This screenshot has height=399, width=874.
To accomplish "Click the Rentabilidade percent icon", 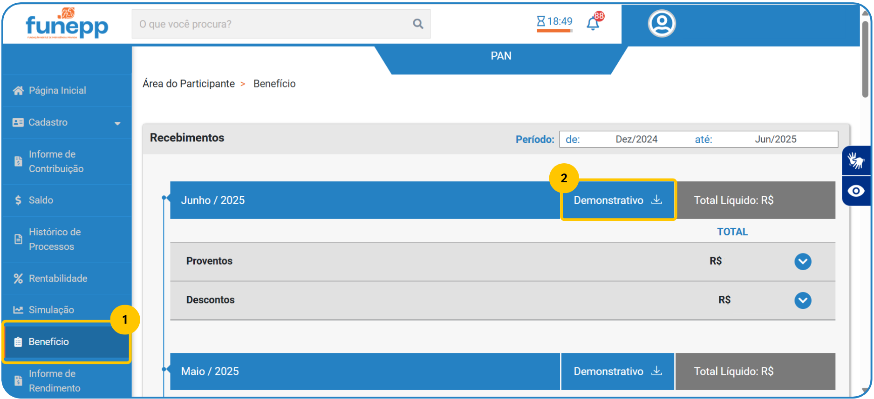I will click(18, 279).
